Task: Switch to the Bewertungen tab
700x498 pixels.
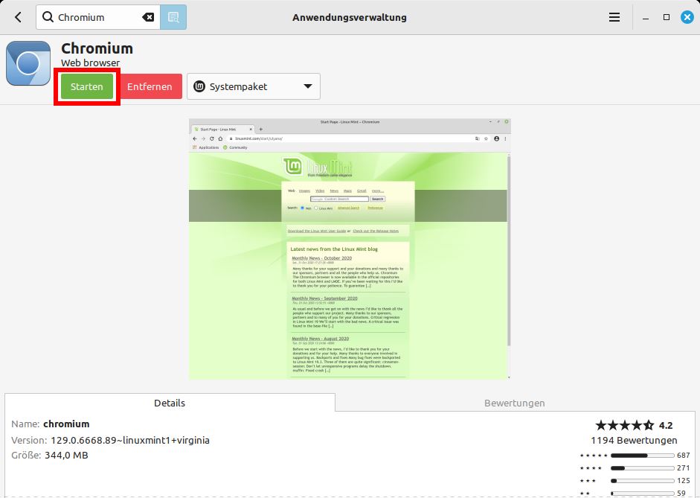Action: (513, 402)
